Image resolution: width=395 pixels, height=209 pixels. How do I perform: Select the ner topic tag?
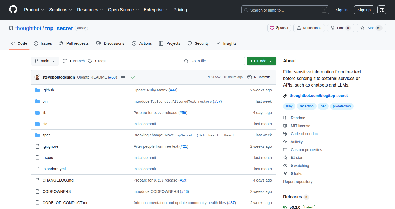tap(323, 106)
